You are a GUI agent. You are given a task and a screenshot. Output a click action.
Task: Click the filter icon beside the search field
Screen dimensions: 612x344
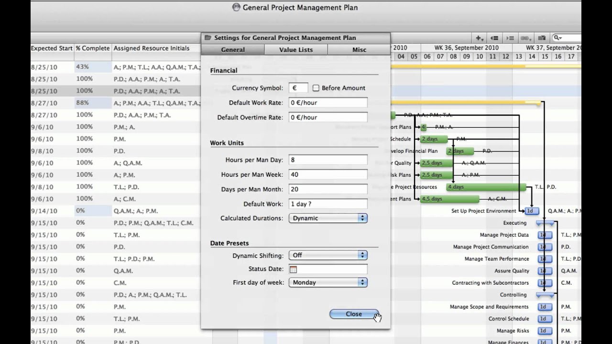(542, 38)
